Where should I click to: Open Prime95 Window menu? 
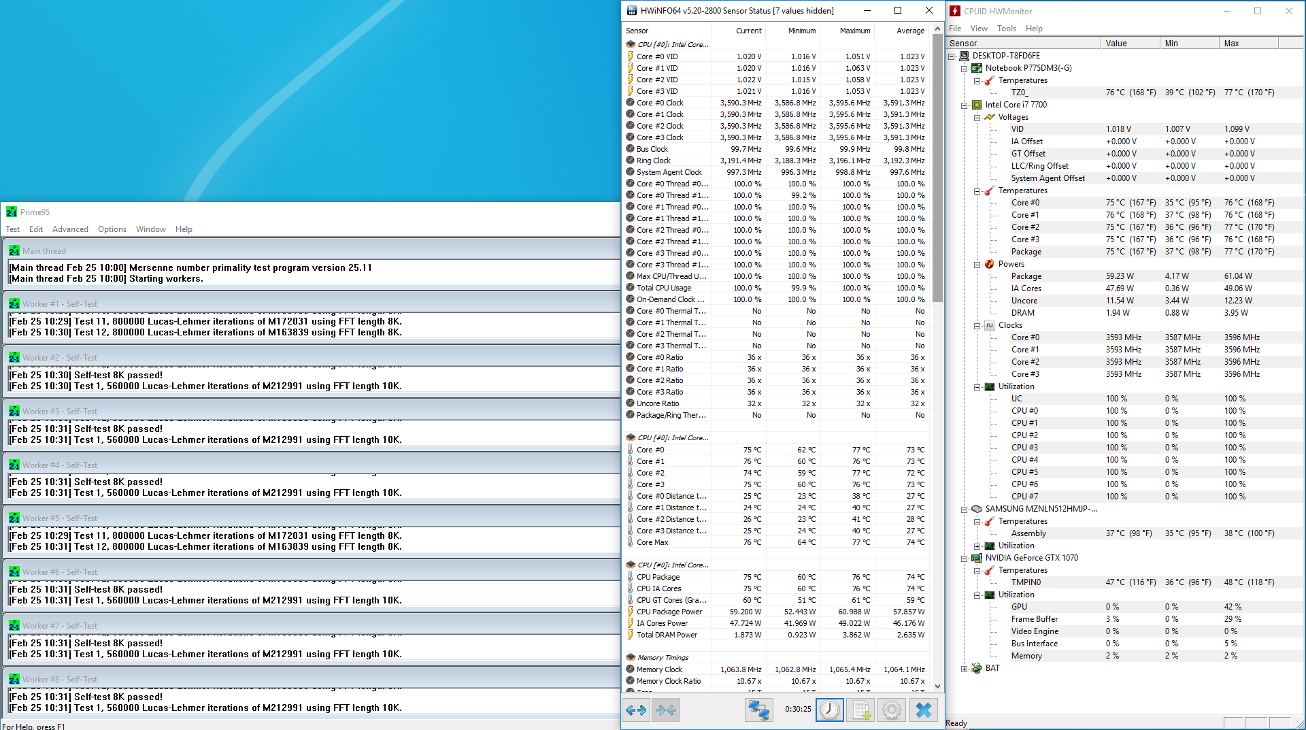(151, 229)
